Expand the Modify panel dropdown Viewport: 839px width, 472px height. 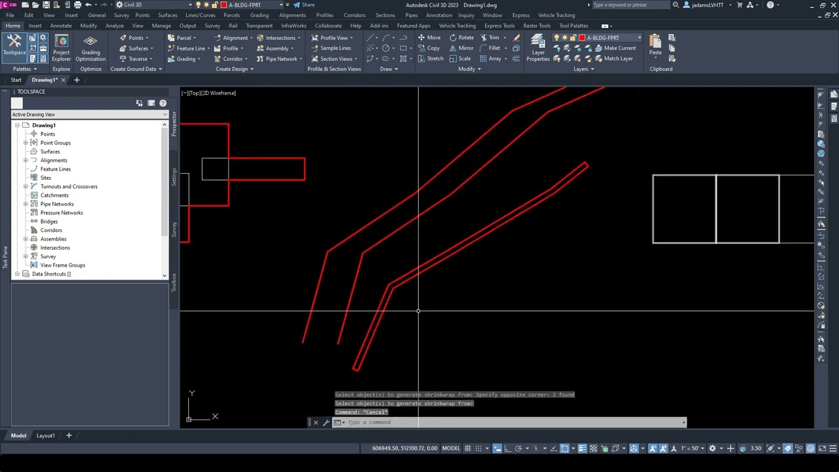[x=469, y=69]
